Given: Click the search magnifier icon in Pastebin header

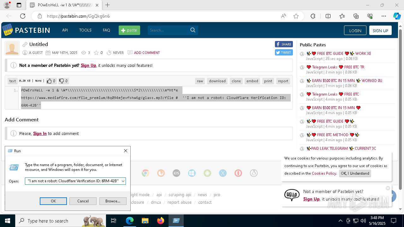Looking at the screenshot, I should point(193,30).
